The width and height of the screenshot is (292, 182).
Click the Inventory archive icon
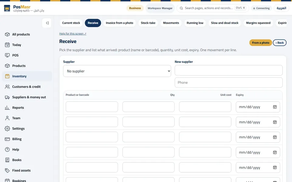pyautogui.click(x=7, y=76)
